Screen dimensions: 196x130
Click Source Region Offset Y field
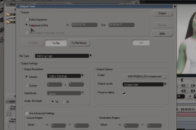click(81, 125)
